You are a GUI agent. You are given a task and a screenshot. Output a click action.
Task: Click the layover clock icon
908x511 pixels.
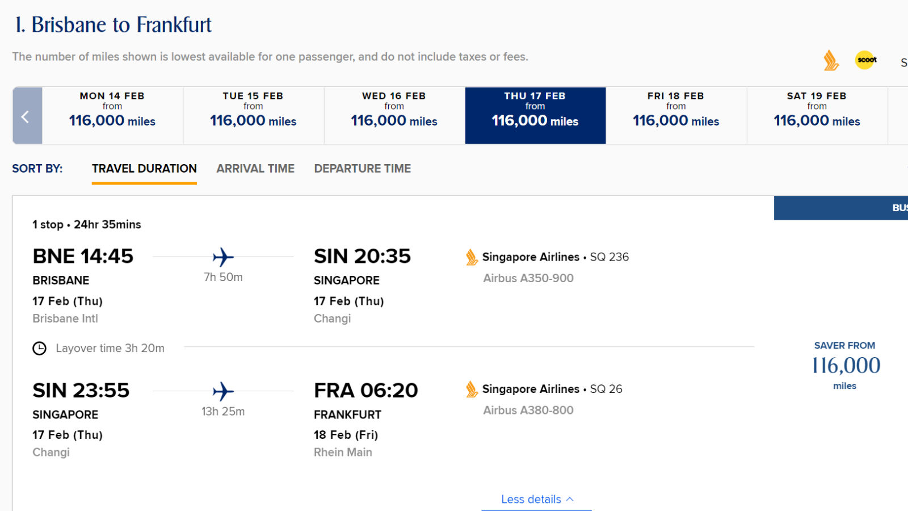39,348
